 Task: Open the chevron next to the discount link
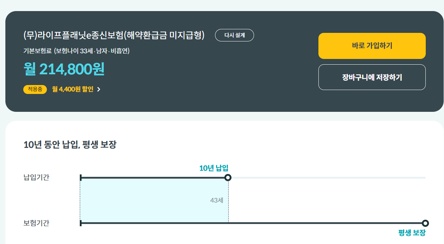(99, 90)
